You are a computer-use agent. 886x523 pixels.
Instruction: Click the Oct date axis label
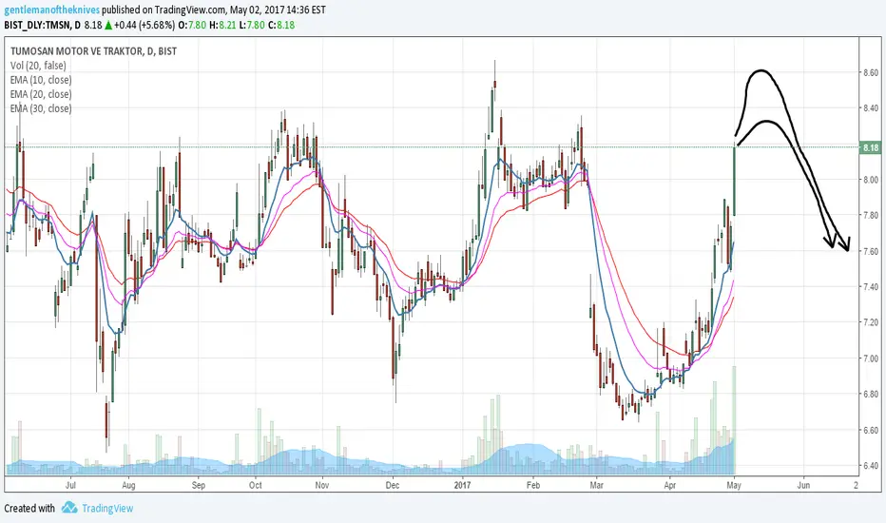tap(256, 485)
